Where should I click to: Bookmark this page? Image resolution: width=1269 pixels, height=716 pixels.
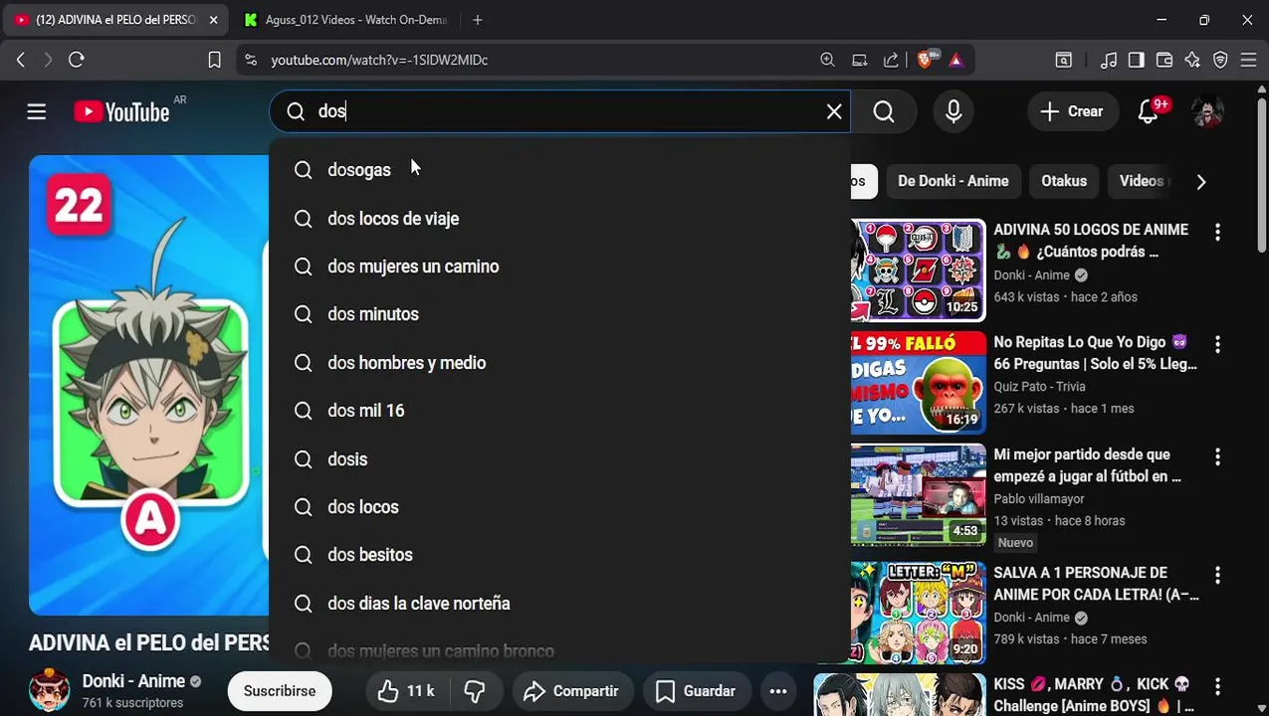[x=214, y=60]
